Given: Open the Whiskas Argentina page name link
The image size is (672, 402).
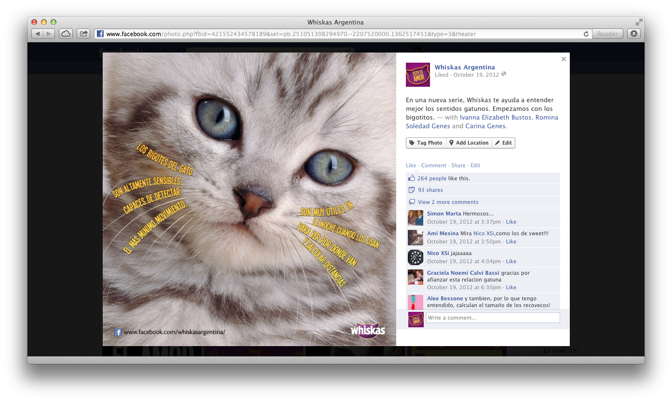Looking at the screenshot, I should click(465, 67).
